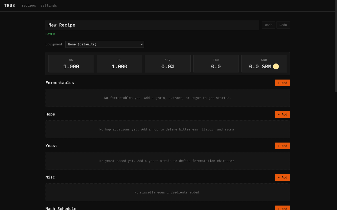Add a yeast strain

coord(283,146)
